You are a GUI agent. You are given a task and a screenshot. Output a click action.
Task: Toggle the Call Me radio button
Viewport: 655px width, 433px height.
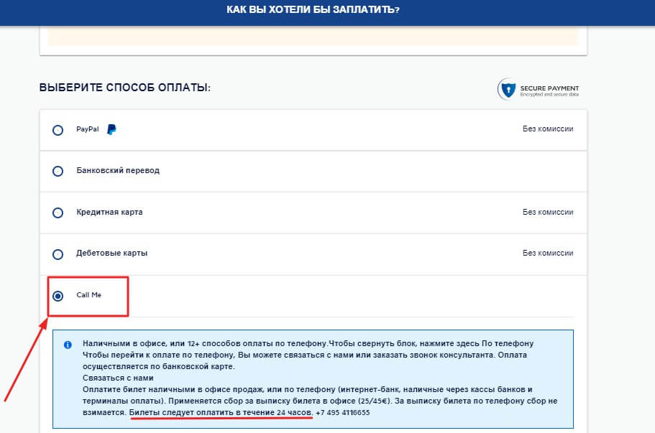point(58,295)
